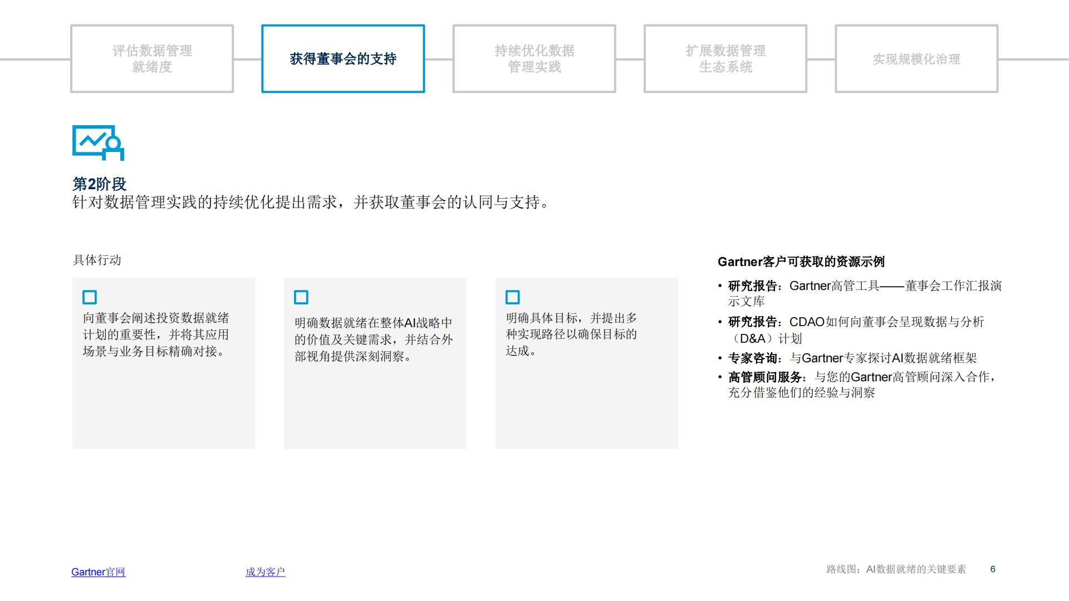Tick the checkbox above 明确数据就绪在整体AI战略中

tap(301, 297)
